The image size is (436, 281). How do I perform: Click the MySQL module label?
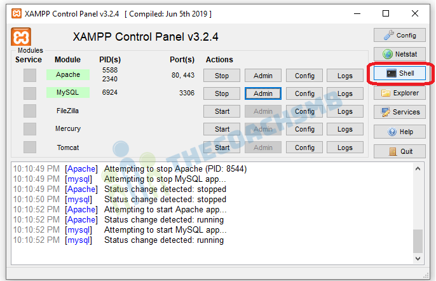tap(68, 92)
